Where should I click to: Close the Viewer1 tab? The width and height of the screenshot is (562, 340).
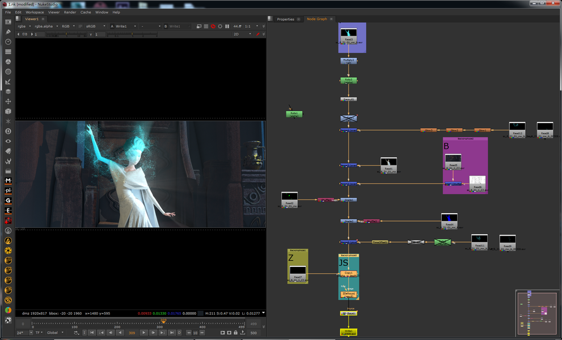click(x=43, y=19)
